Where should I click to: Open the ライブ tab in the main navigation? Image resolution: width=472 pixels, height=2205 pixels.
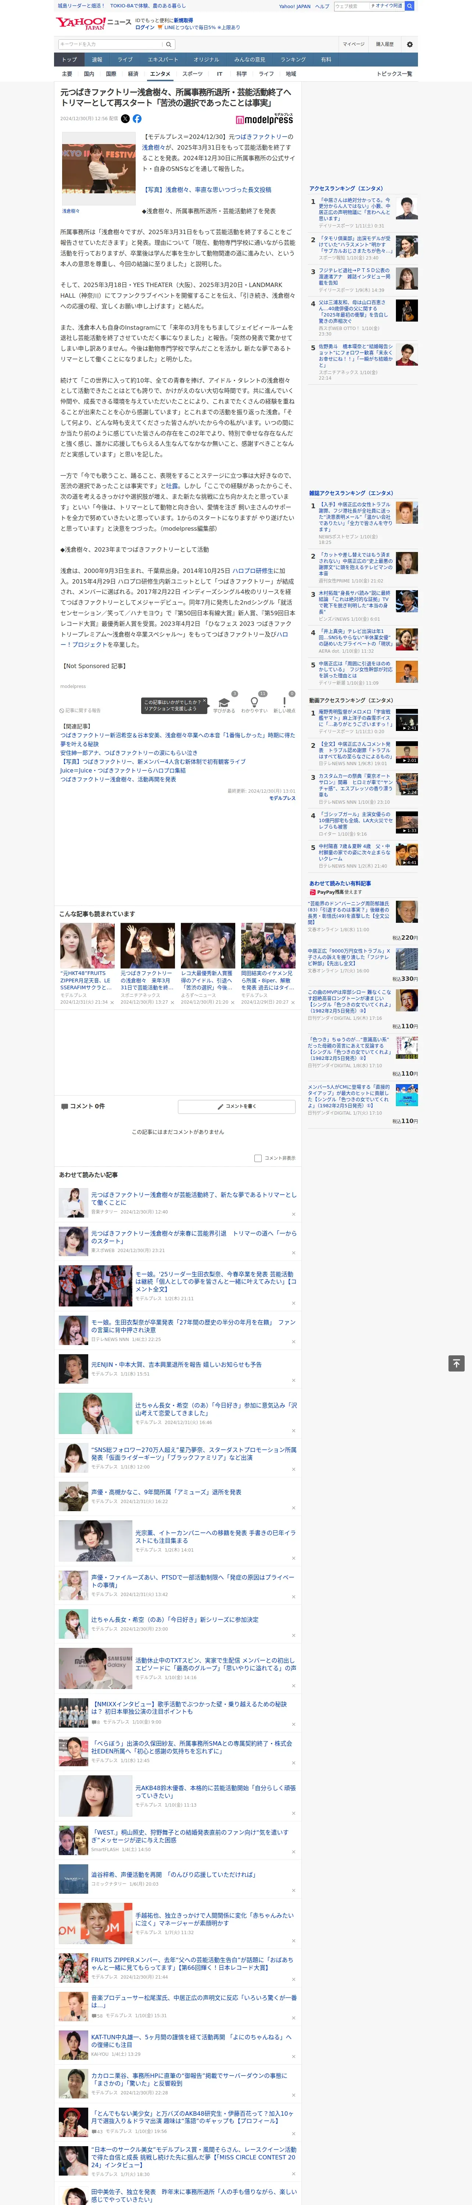tap(125, 60)
